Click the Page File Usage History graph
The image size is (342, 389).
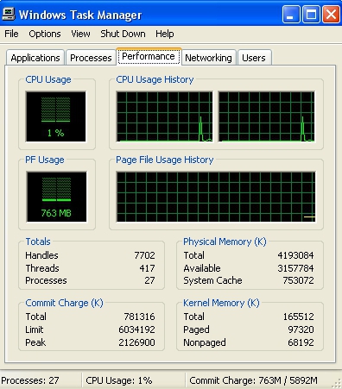click(x=216, y=197)
